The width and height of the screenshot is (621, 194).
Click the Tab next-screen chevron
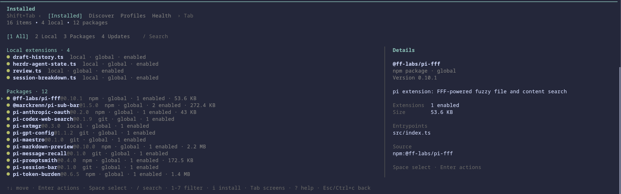click(179, 16)
